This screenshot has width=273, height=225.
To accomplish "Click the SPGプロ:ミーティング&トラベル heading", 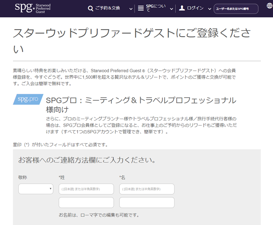I will pyautogui.click(x=141, y=105).
